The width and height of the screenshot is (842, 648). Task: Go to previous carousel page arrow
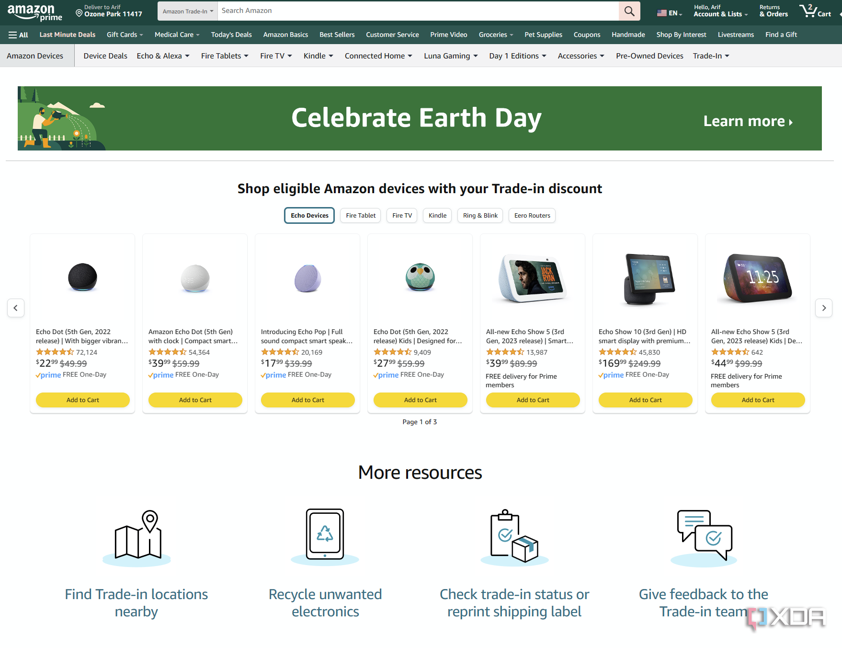tap(16, 308)
